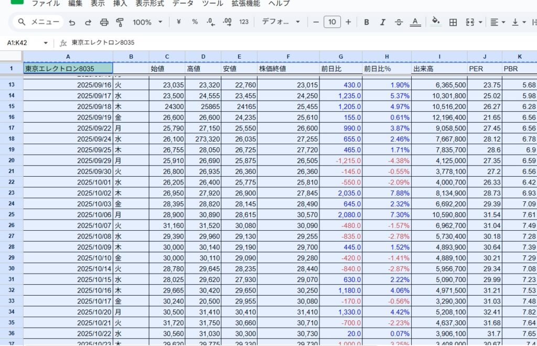Open the 100% zoom dropdown
537x346 pixels.
[x=147, y=22]
